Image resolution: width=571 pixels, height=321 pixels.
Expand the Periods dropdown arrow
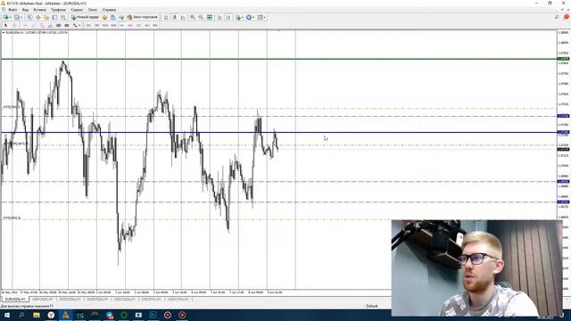253,17
